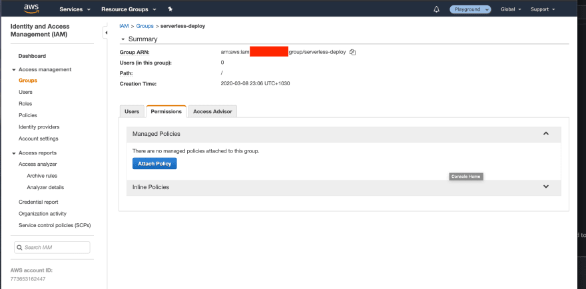Switch to the Users tab
This screenshot has width=586, height=289.
click(132, 111)
